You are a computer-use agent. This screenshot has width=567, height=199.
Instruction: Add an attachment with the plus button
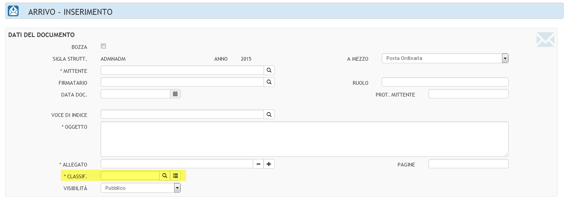point(269,164)
